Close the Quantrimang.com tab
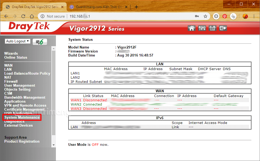The image size is (260, 161). (x=126, y=7)
